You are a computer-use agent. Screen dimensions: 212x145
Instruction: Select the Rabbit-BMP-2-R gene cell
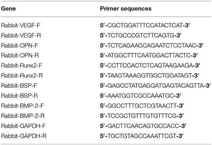pyautogui.click(x=23, y=116)
